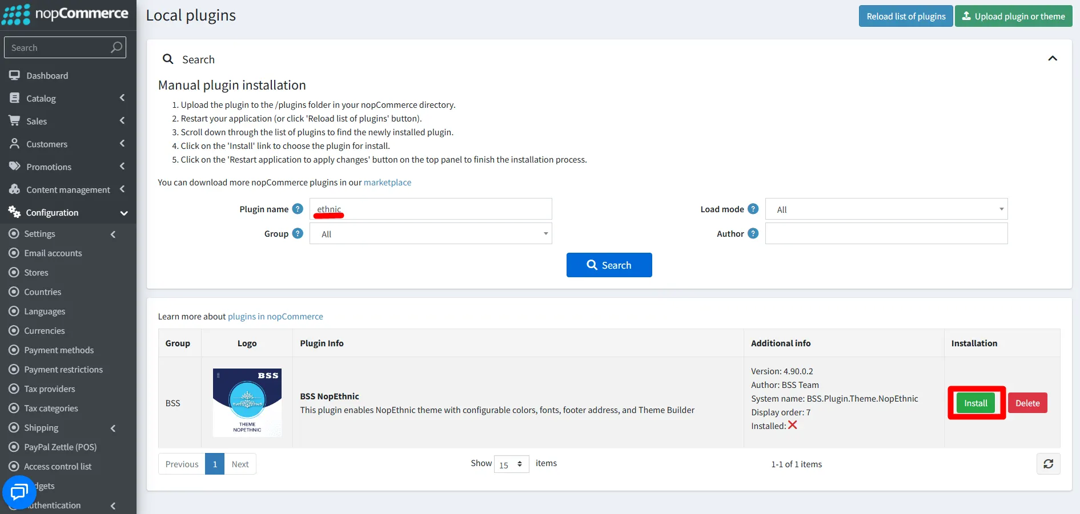The image size is (1080, 514).
Task: Go to the Next page
Action: tap(240, 464)
